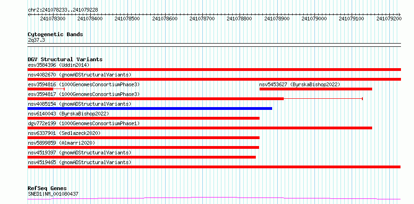Viewport: 414px width, 204px height.
Task: Select ruler tick label 241079100
Action: [351, 19]
